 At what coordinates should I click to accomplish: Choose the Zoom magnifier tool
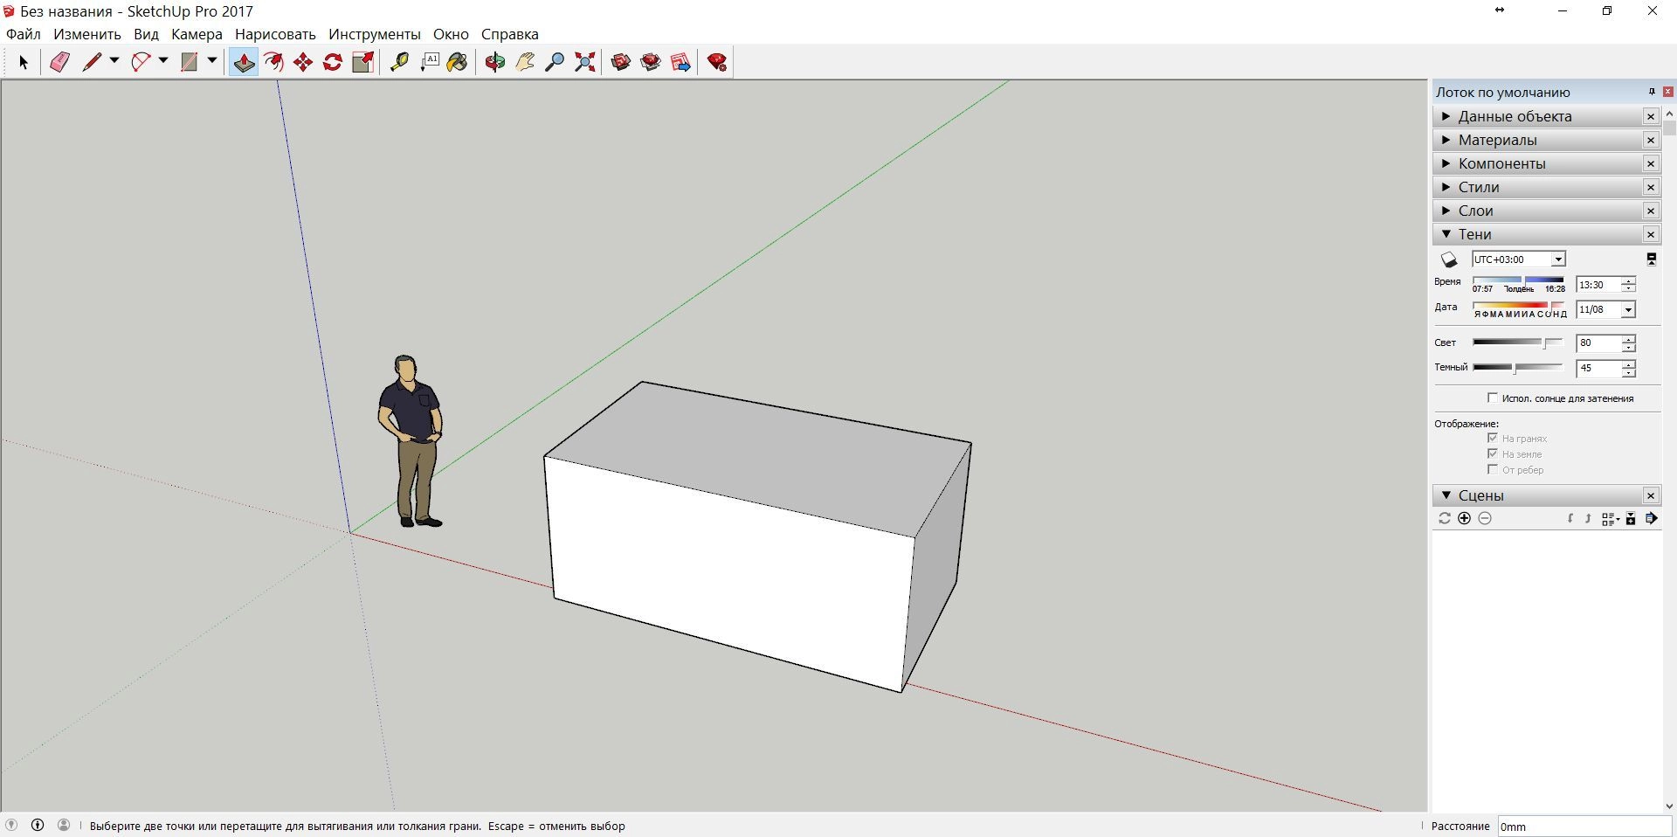[555, 62]
